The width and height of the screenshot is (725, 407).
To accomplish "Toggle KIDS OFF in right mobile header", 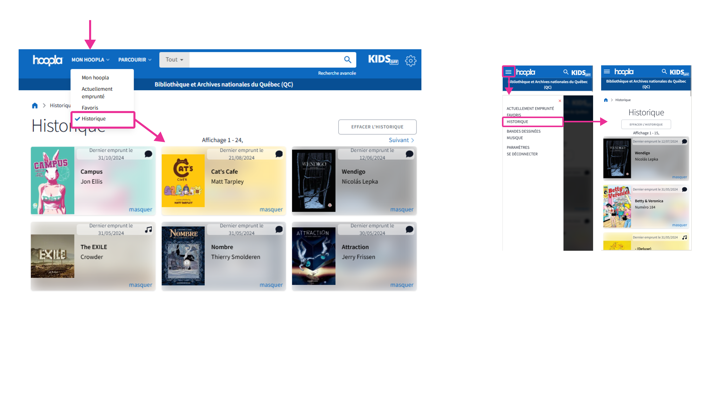I will 679,72.
